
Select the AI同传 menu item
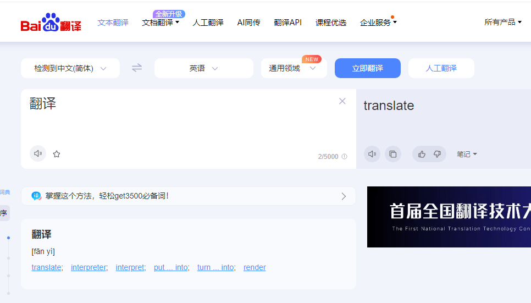click(x=248, y=23)
